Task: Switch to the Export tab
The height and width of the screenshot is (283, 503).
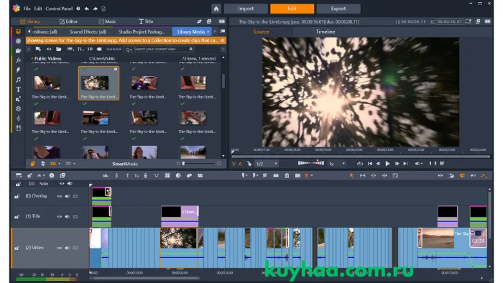Action: pos(338,9)
